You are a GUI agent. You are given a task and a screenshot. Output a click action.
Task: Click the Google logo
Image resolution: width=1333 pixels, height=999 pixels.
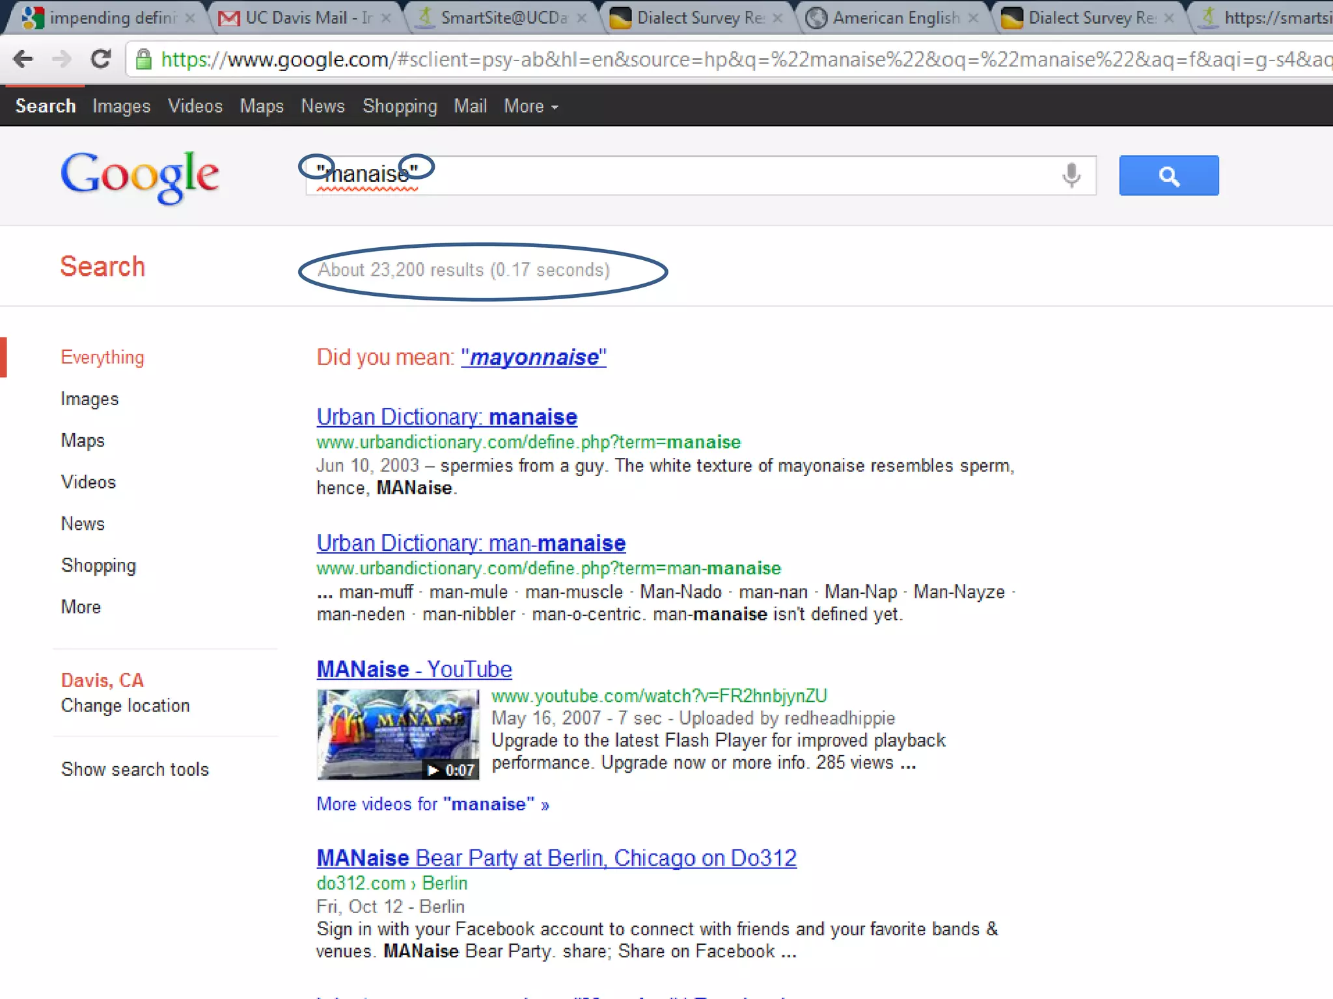click(140, 176)
